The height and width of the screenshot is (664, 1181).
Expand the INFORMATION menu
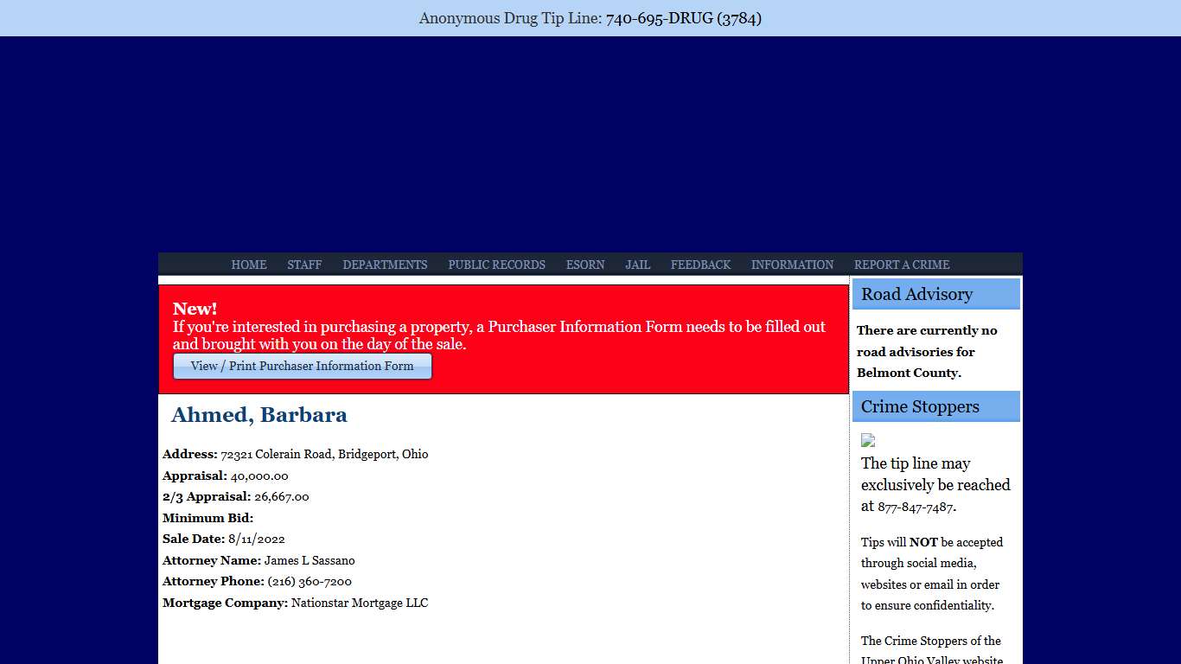click(x=792, y=265)
